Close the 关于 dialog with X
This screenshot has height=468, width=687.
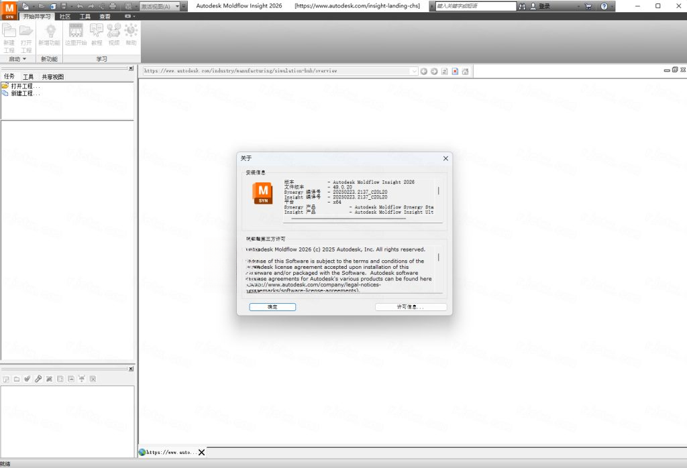point(445,158)
